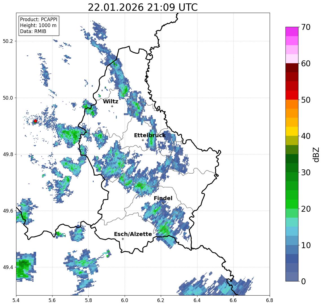Click the 70 tick on the colorbar
The image size is (323, 306).
click(306, 27)
